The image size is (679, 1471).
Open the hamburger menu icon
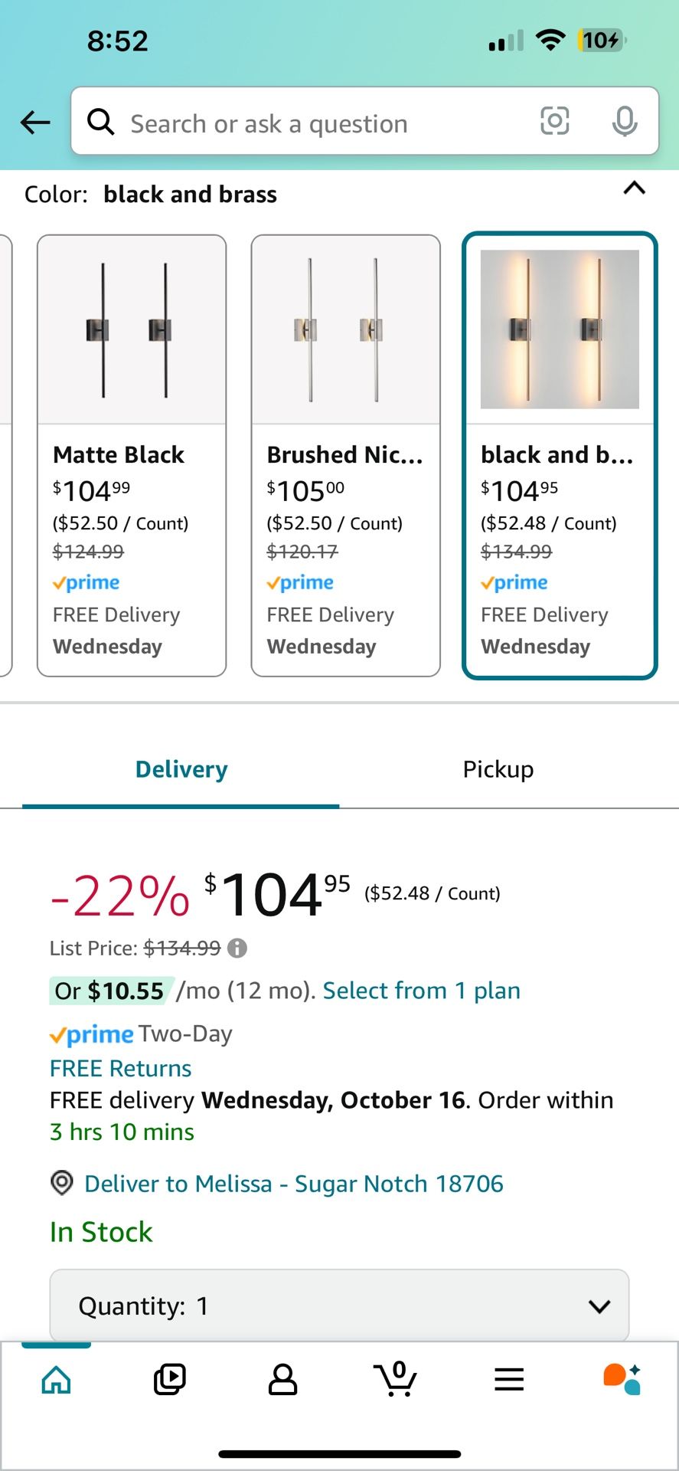509,1380
